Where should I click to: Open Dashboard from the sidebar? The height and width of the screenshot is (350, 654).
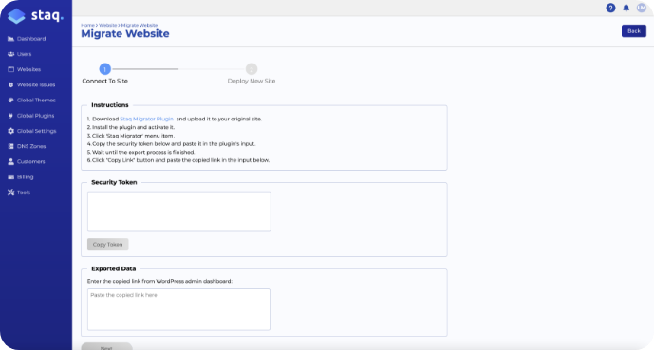pos(27,39)
